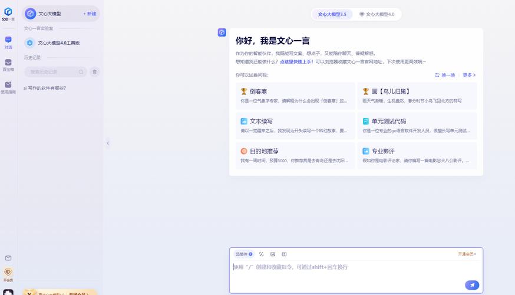Click the 文心一言实验室 heading text
The image size is (515, 295).
(38, 28)
